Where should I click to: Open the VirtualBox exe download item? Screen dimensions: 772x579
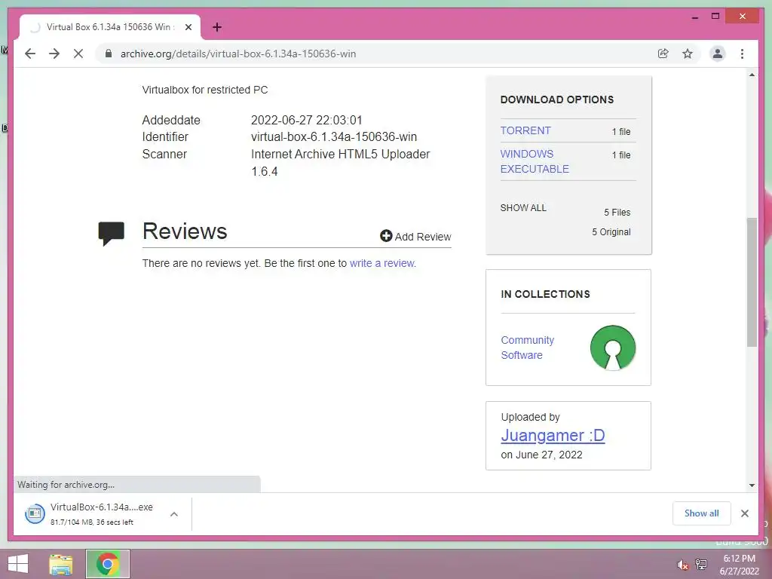pyautogui.click(x=102, y=513)
